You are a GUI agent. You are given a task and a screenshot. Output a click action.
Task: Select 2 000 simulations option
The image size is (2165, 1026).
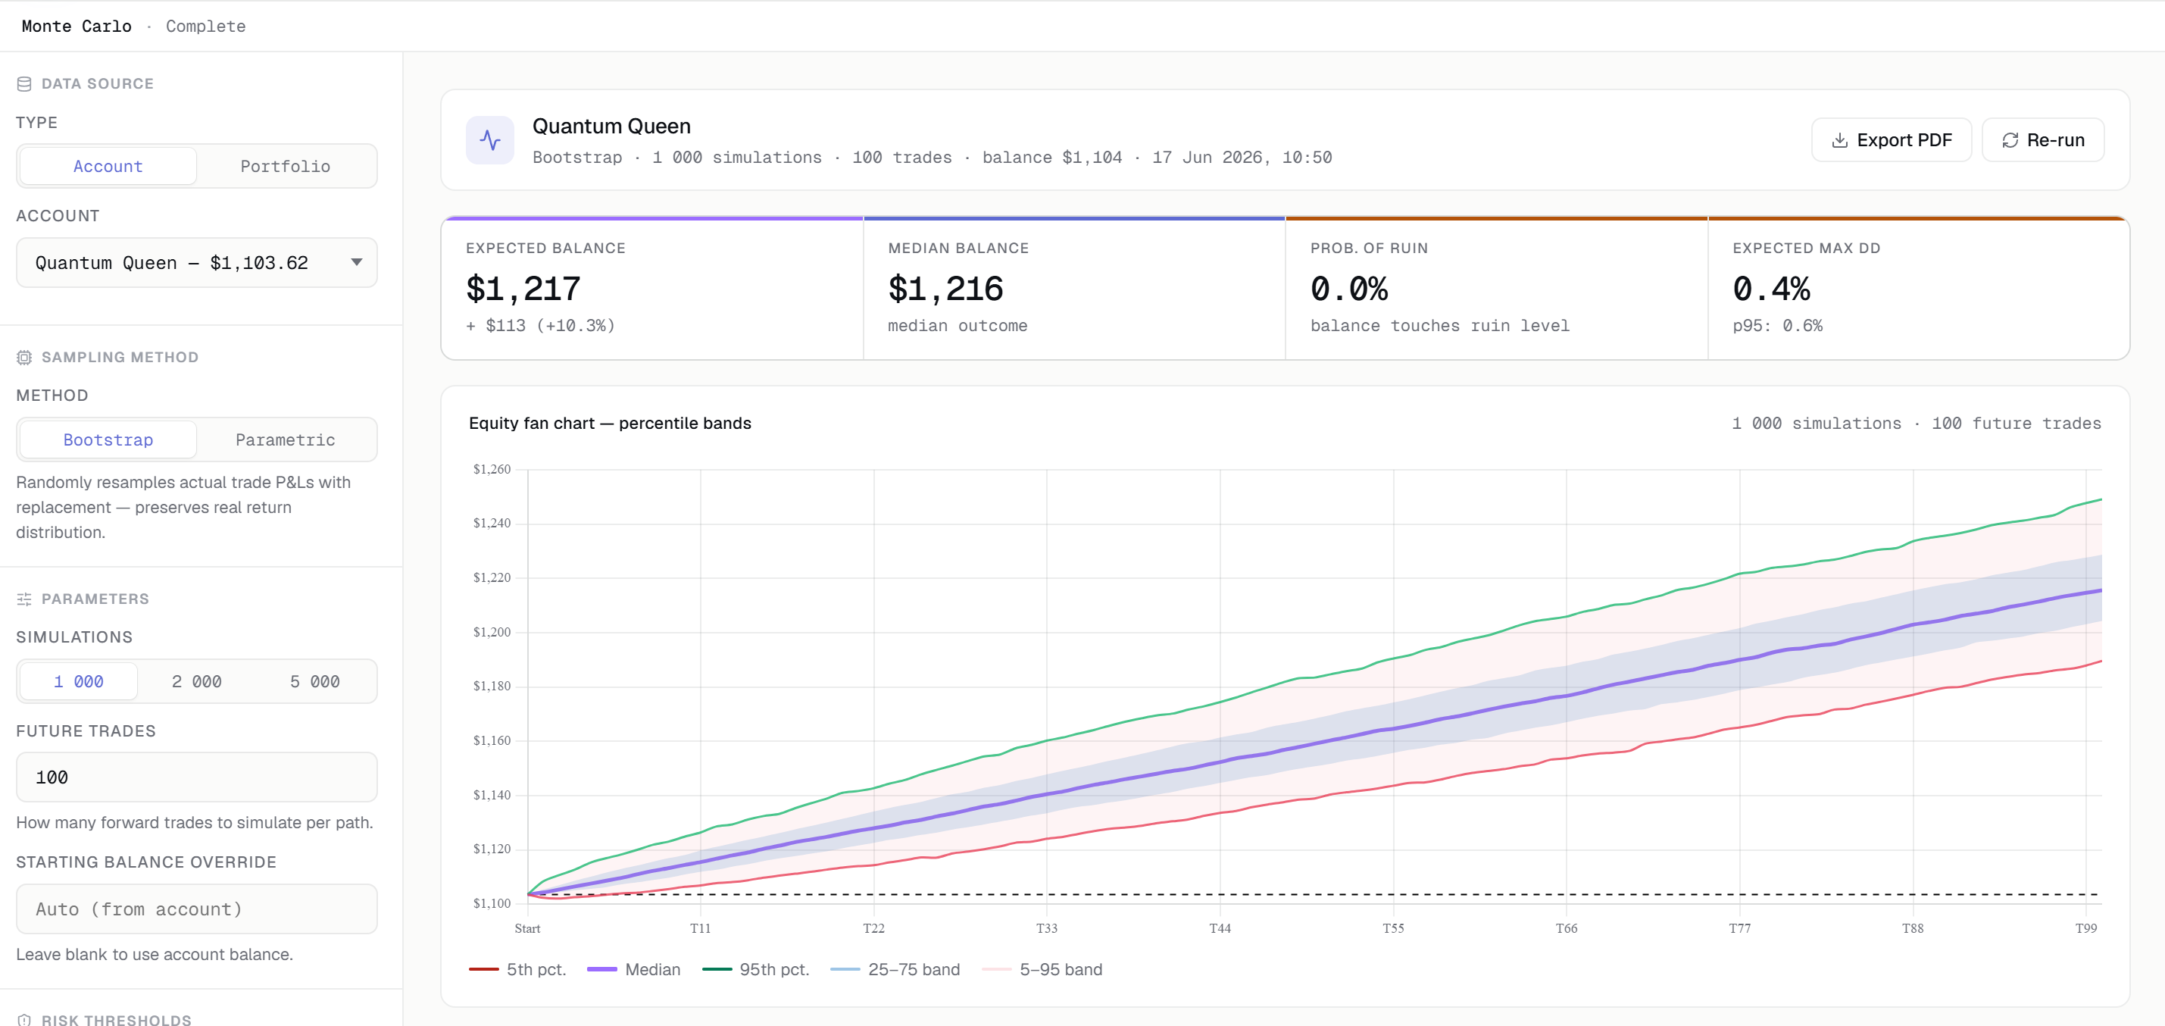(x=197, y=681)
